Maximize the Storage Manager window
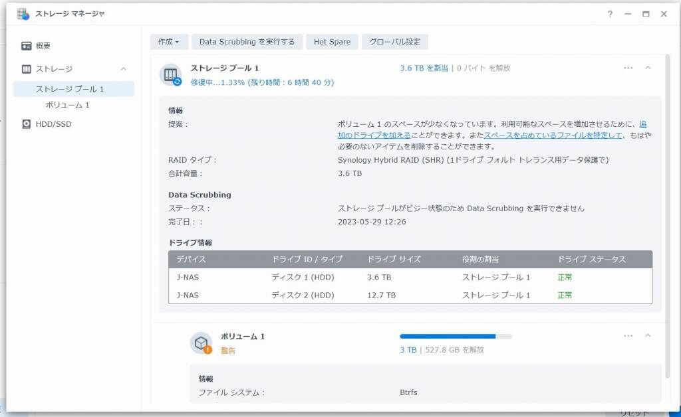681x417 pixels. click(x=646, y=14)
